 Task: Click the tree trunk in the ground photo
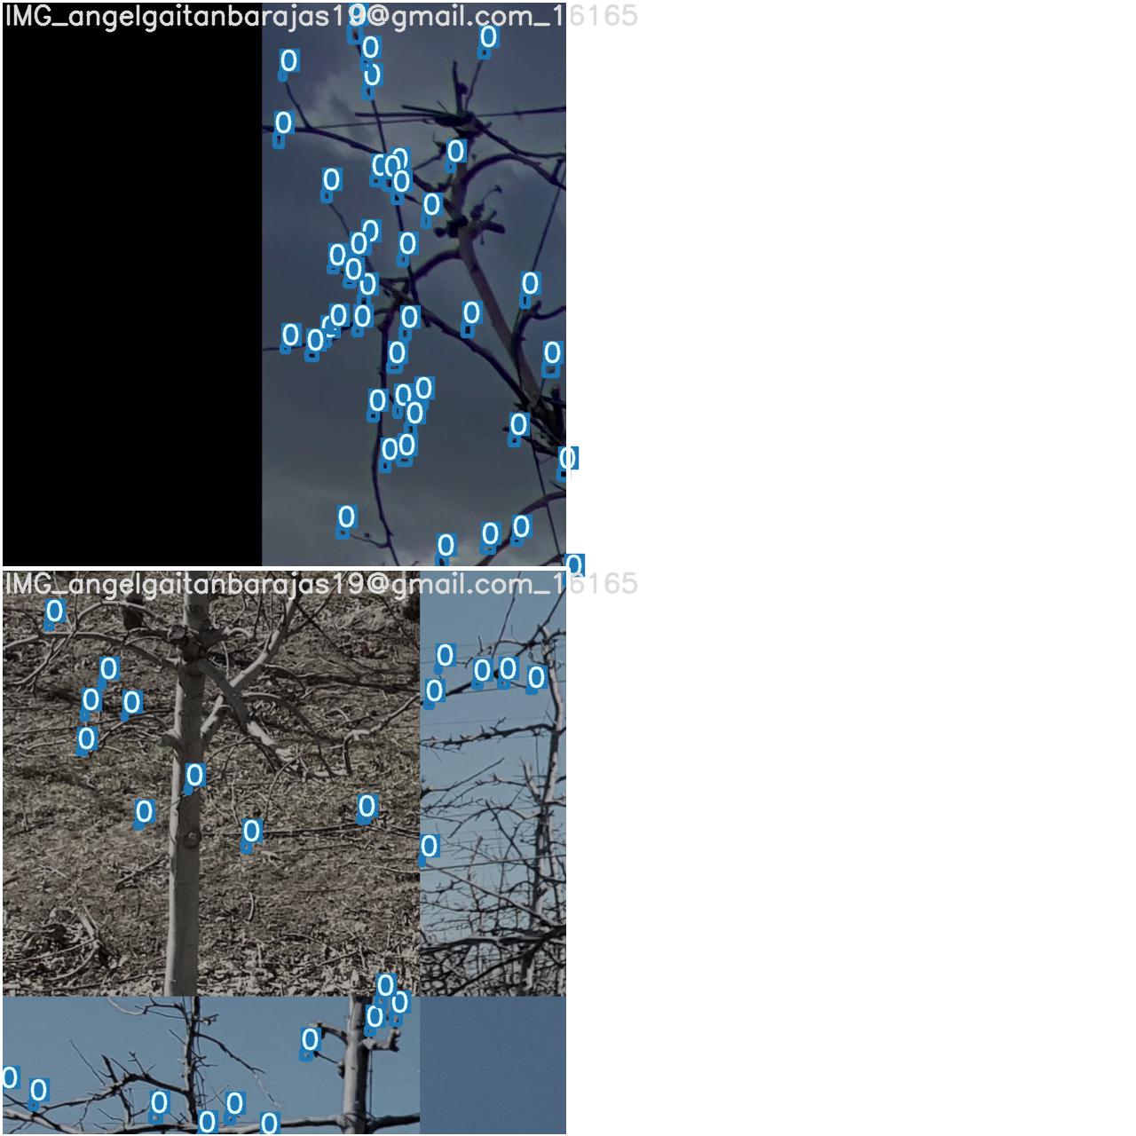189,887
